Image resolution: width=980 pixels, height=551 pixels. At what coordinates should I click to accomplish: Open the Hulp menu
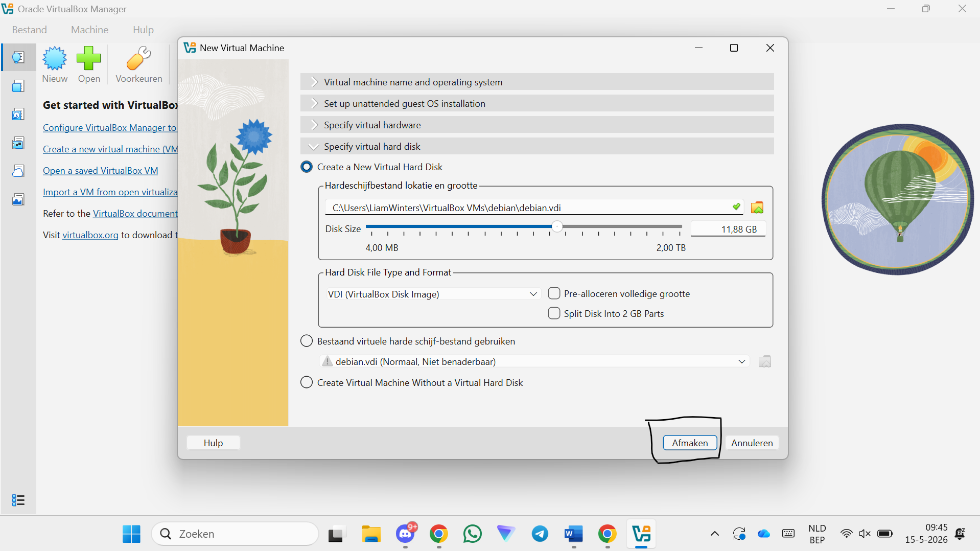(x=143, y=30)
